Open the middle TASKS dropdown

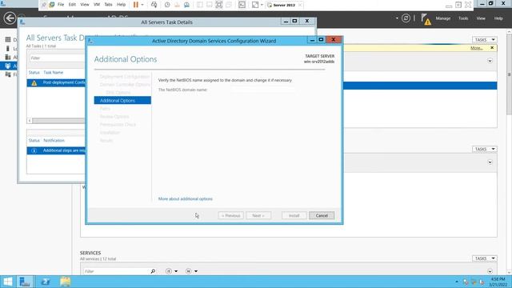[484, 149]
